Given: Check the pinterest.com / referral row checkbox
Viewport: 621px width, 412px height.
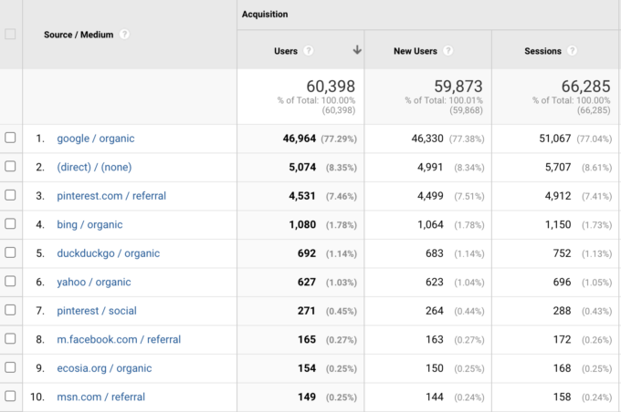Looking at the screenshot, I should [10, 195].
